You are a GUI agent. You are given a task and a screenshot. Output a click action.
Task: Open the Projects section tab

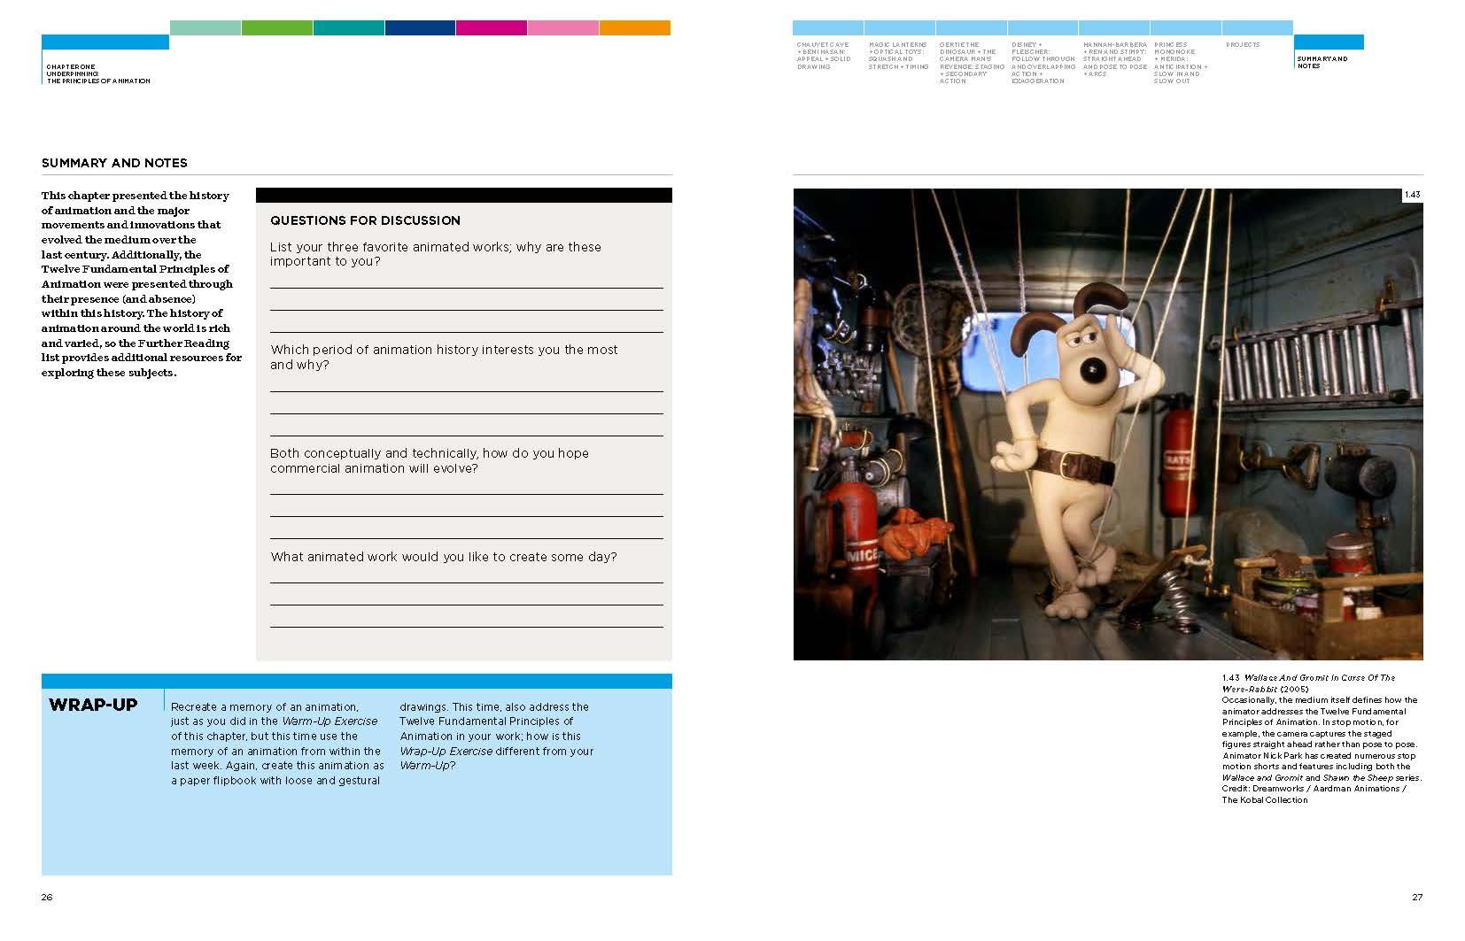(x=1243, y=44)
